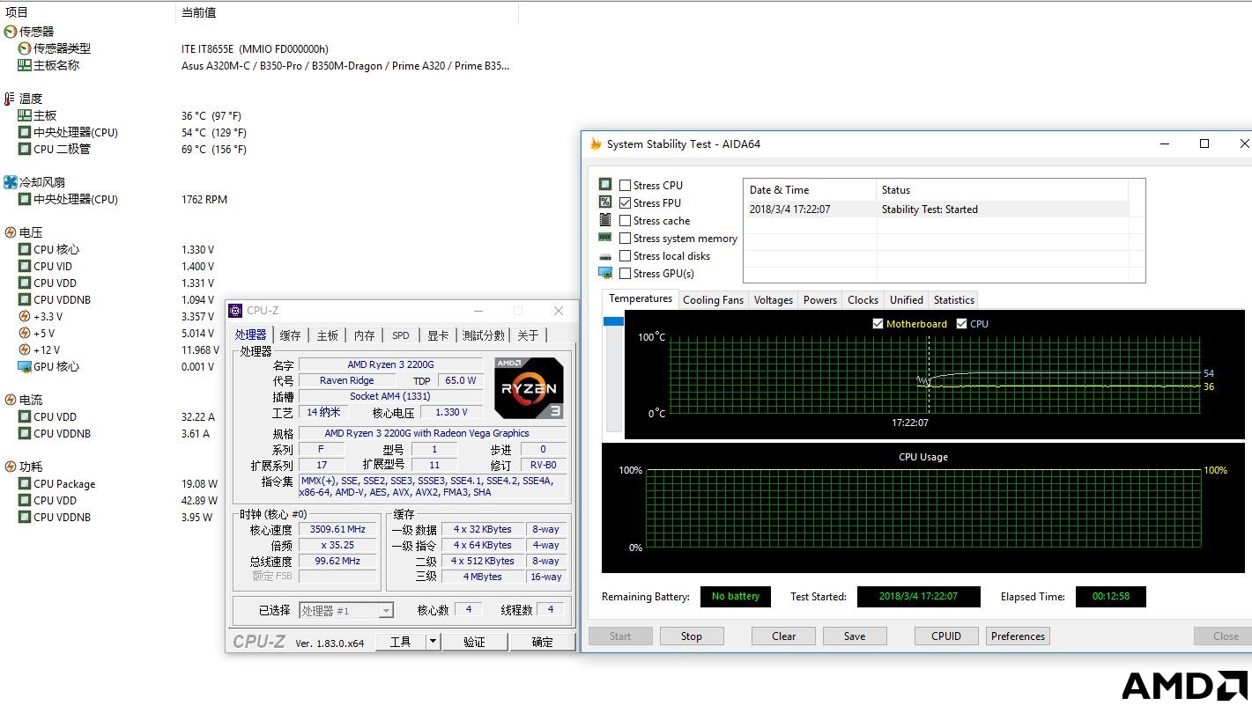Click the GPU 核心 monitor icon
This screenshot has width=1252, height=706.
click(25, 366)
